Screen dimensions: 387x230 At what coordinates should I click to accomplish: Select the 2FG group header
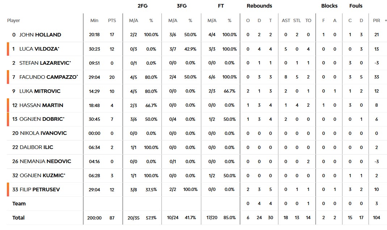143,6
